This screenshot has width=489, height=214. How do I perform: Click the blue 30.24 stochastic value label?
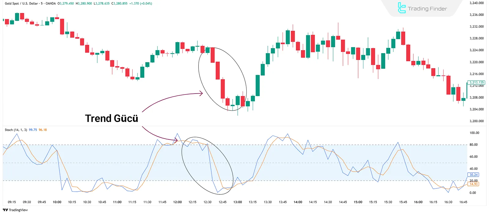pyautogui.click(x=473, y=175)
